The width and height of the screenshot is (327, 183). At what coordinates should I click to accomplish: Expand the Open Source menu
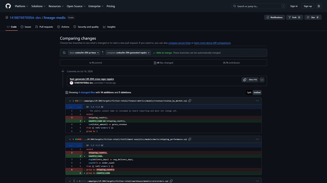(x=76, y=6)
